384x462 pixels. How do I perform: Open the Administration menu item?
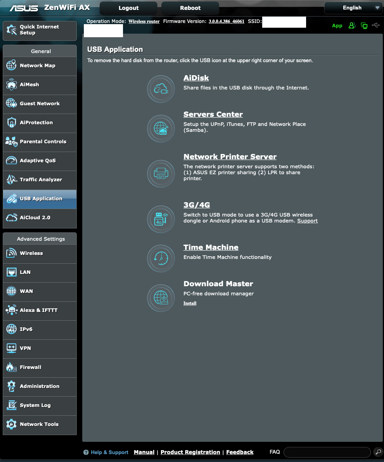pyautogui.click(x=40, y=386)
